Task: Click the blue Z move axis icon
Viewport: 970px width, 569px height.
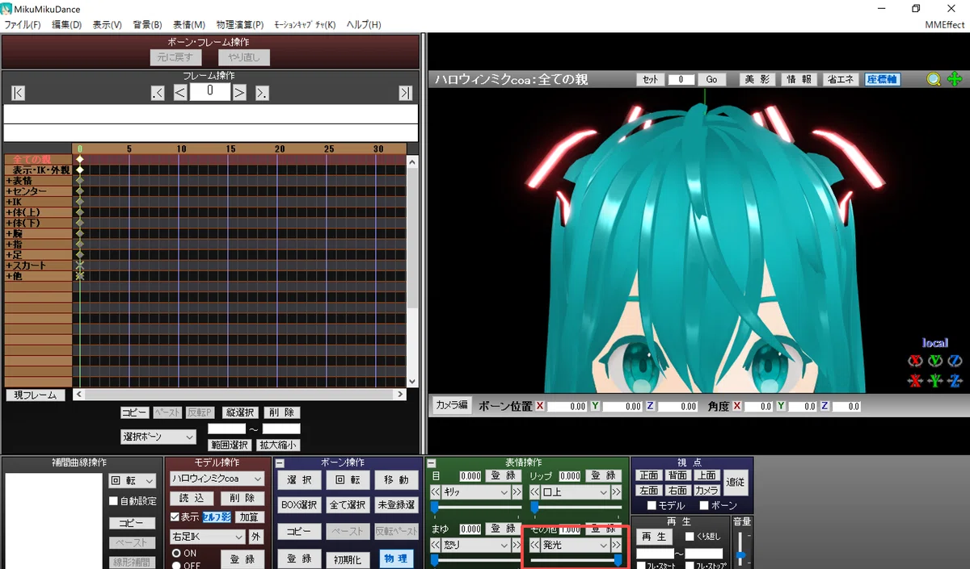Action: [x=955, y=380]
